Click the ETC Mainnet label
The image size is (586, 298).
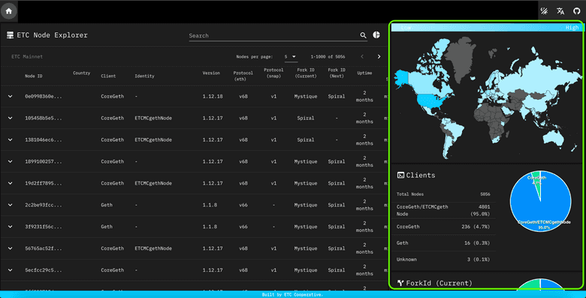(27, 57)
